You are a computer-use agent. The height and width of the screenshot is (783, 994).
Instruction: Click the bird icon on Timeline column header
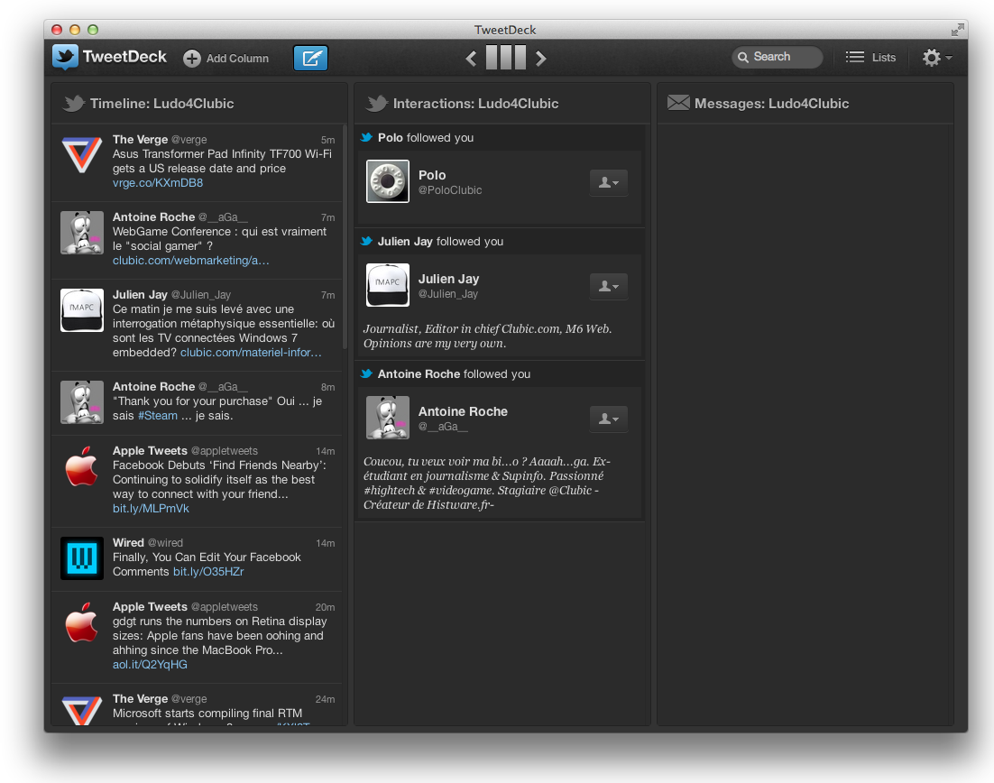point(72,103)
